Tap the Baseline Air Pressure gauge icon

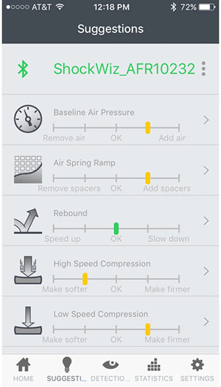(28, 119)
